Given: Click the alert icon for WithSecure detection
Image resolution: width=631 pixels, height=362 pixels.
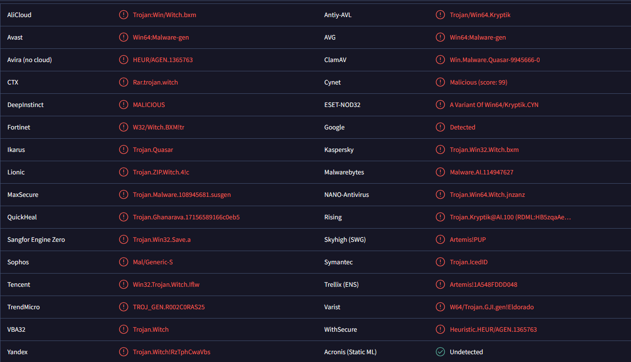Looking at the screenshot, I should coord(440,329).
